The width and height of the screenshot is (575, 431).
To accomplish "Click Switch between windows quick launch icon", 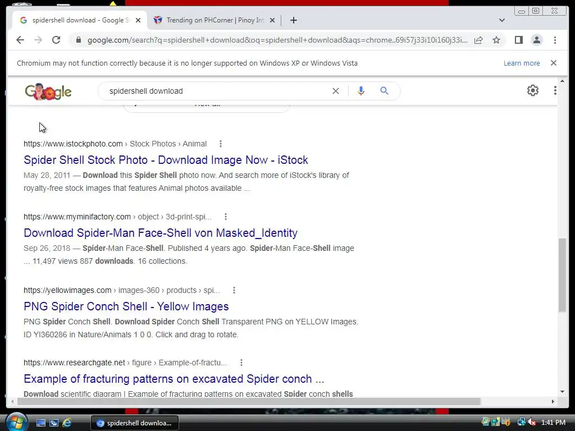I will tap(53, 423).
